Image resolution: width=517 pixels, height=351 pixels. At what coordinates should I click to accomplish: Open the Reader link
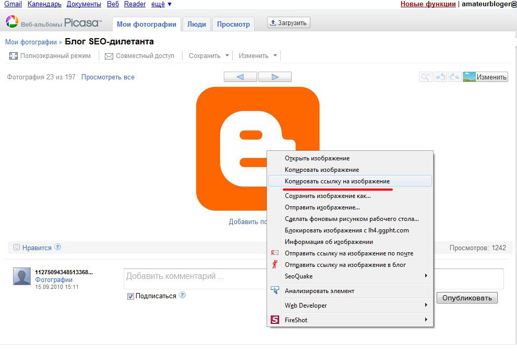[x=135, y=4]
